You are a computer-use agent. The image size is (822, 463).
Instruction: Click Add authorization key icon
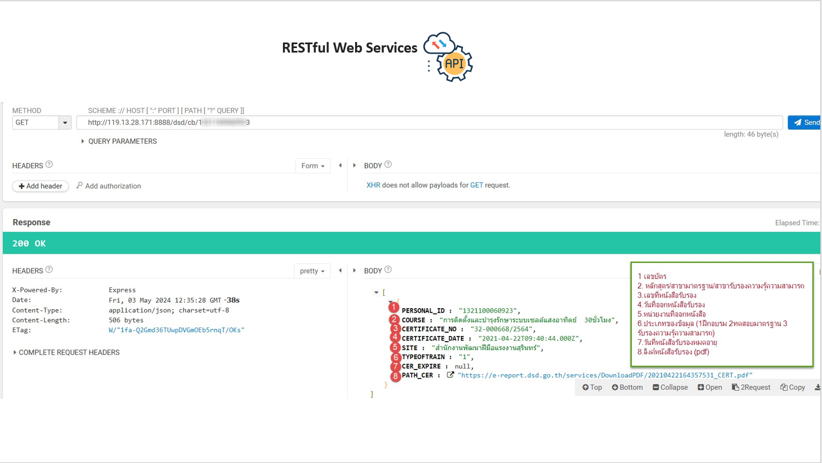(x=79, y=186)
